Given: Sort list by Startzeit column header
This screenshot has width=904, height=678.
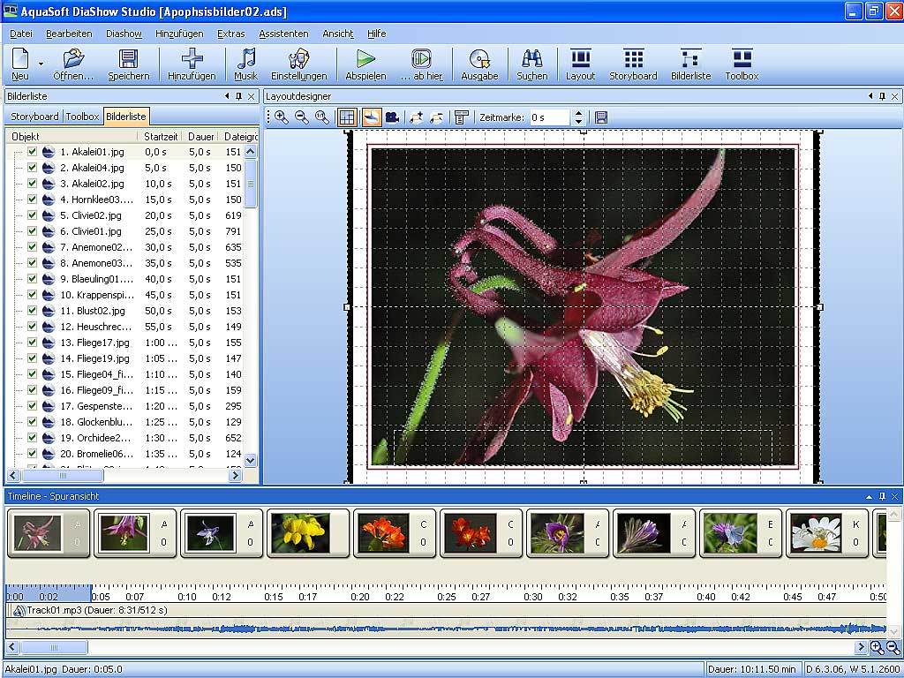Looking at the screenshot, I should (x=161, y=137).
